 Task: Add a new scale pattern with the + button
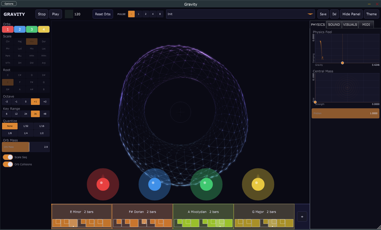tap(302, 216)
